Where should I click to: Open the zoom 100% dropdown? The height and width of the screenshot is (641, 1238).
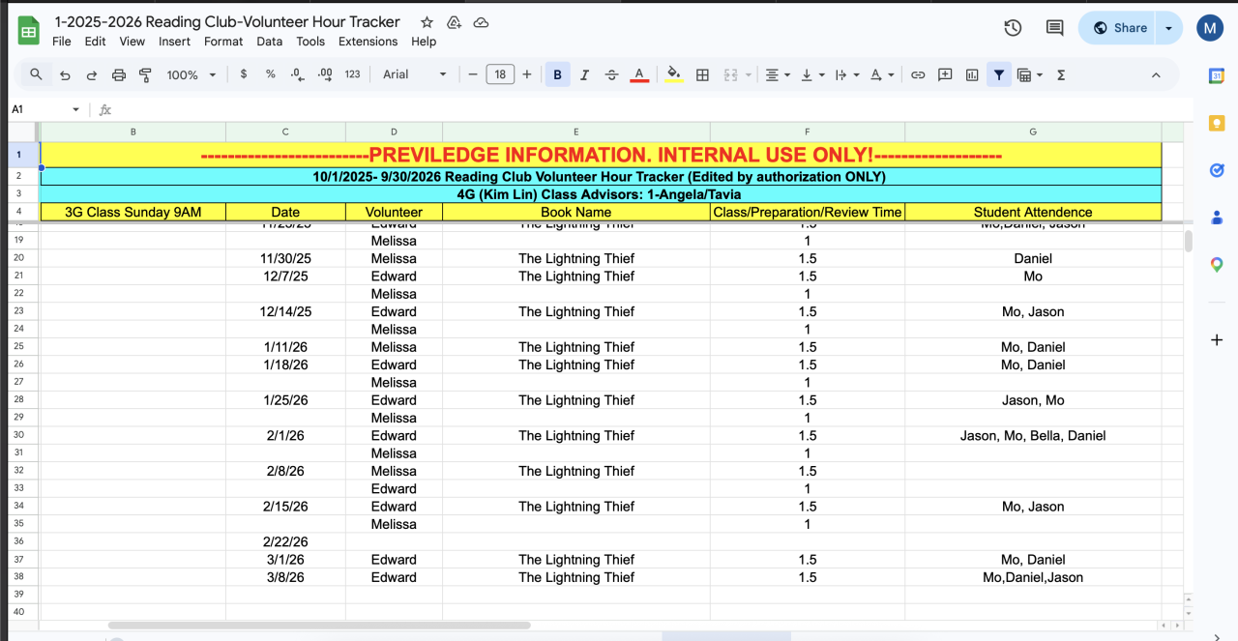pos(192,74)
